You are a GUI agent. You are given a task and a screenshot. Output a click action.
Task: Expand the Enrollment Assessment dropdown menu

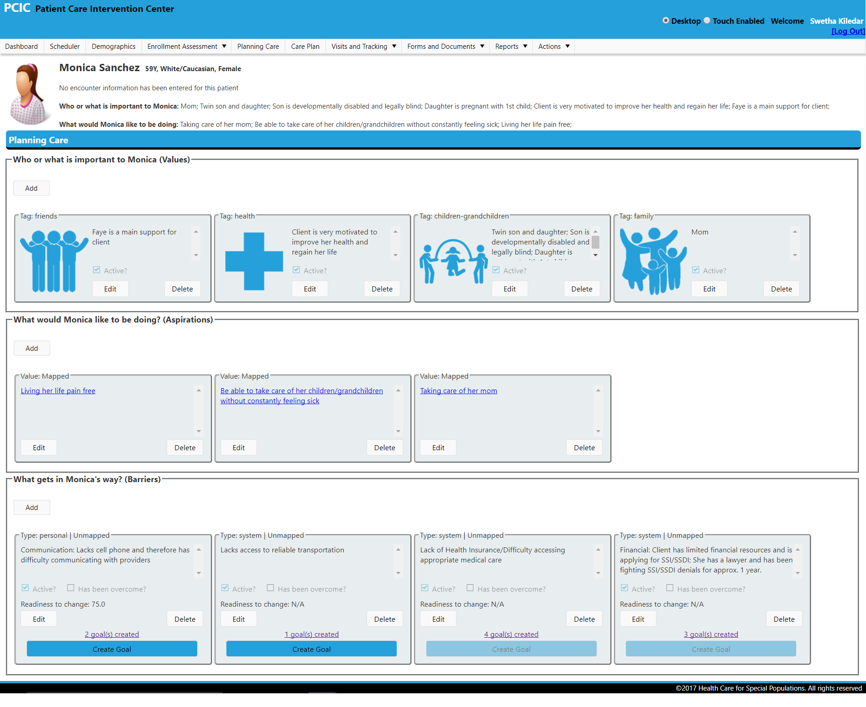coord(187,47)
